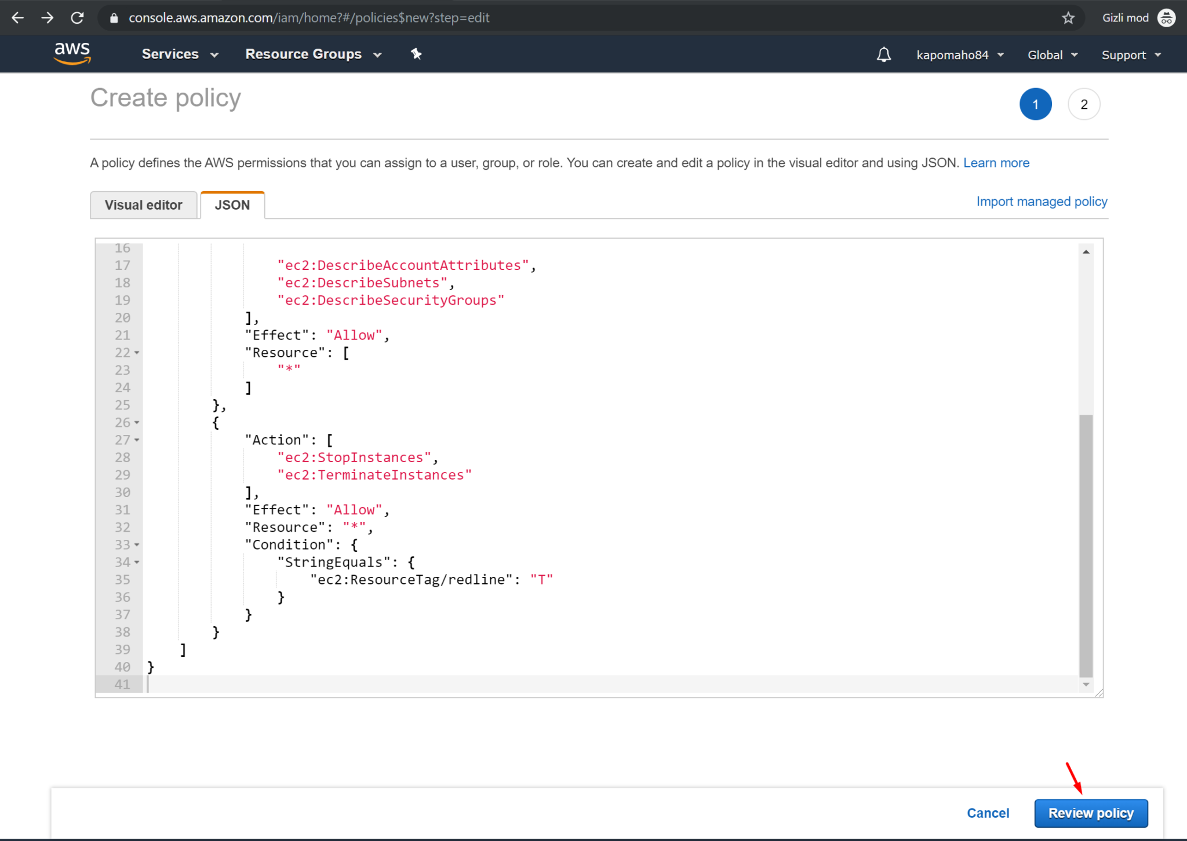
Task: Click the browser forward arrow
Action: tap(48, 18)
